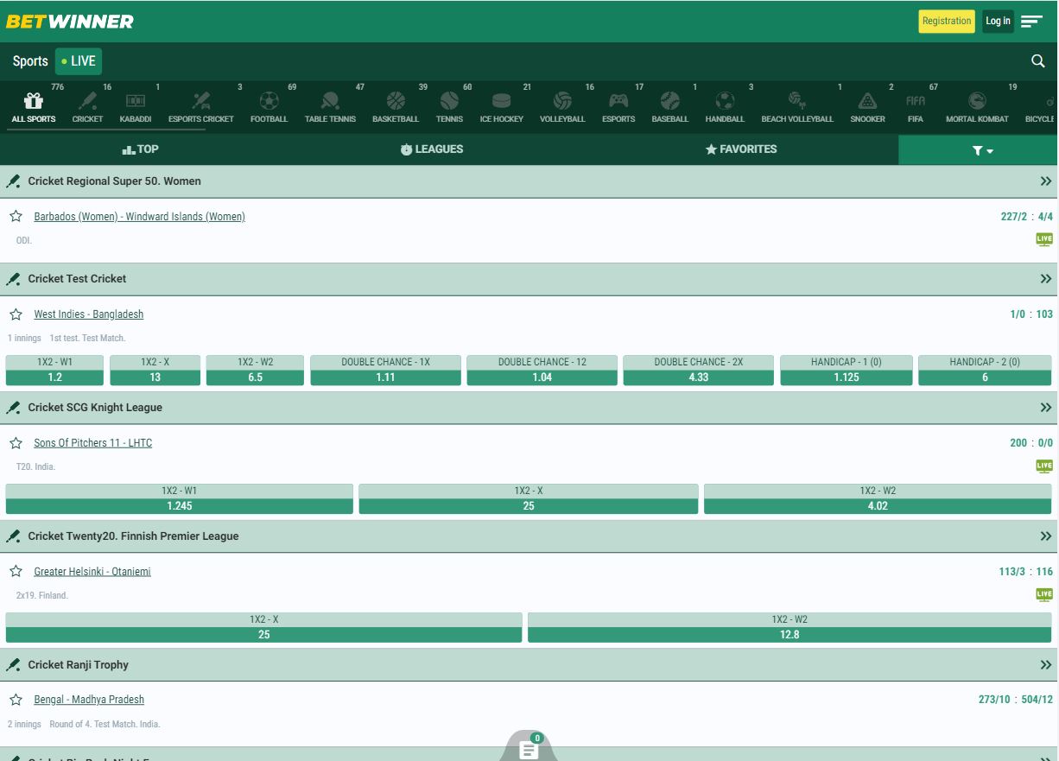Select the Kabaddi sport icon
The width and height of the screenshot is (1059, 761).
(135, 100)
